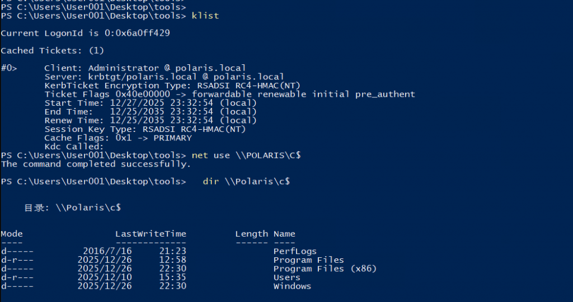The height and width of the screenshot is (302, 573).
Task: Click the PerfLogs directory entry
Action: point(295,251)
